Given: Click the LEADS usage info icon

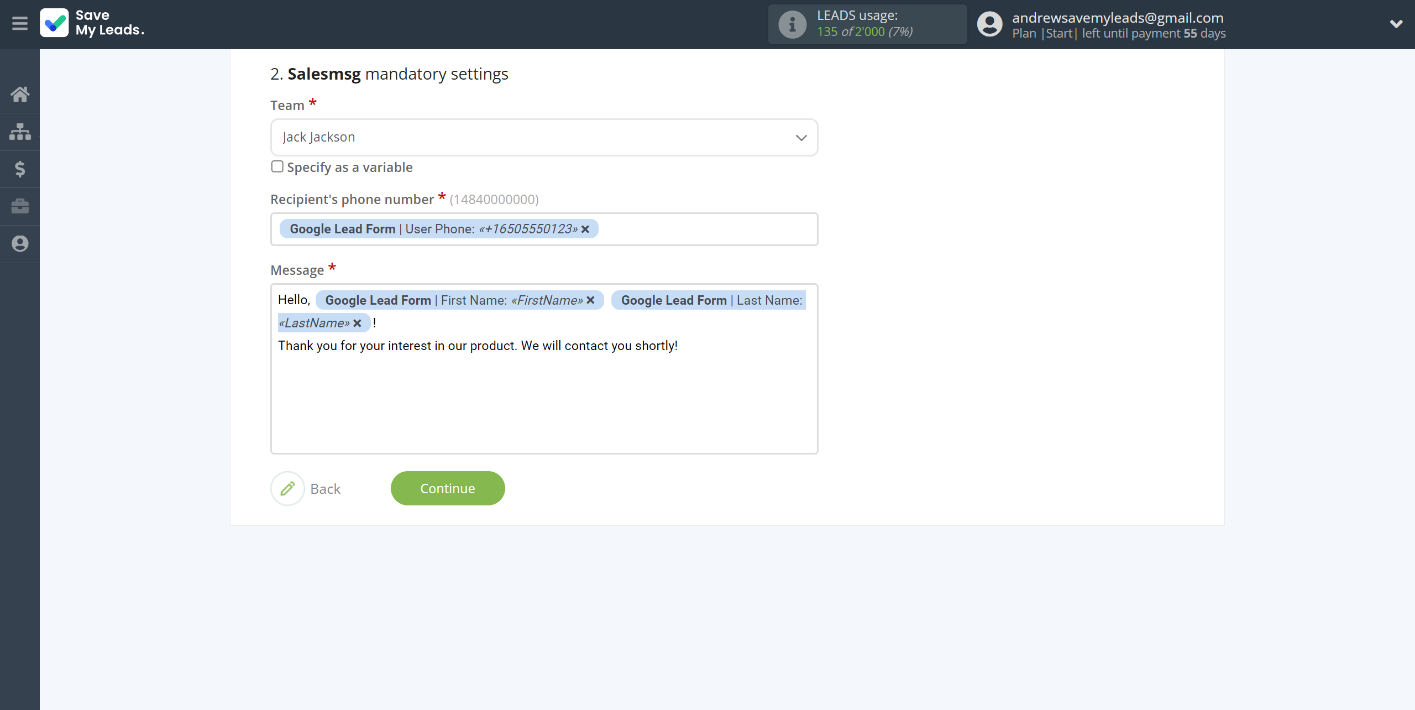Looking at the screenshot, I should (792, 24).
